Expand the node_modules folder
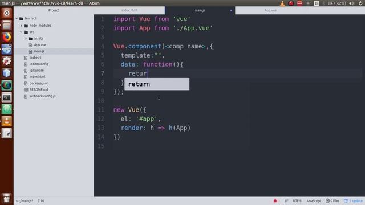The image size is (365, 205). (22, 26)
